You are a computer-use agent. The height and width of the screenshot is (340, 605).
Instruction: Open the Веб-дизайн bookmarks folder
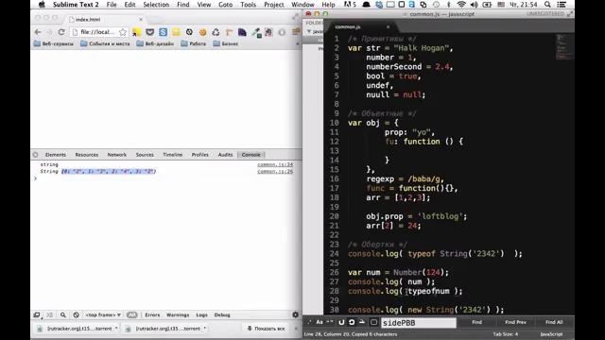(155, 44)
